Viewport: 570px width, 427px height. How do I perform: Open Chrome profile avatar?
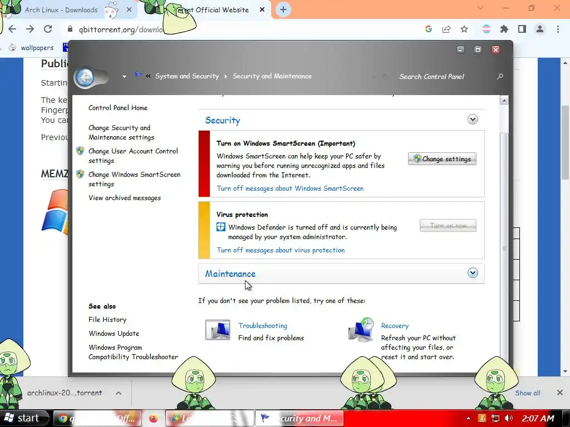tap(540, 29)
